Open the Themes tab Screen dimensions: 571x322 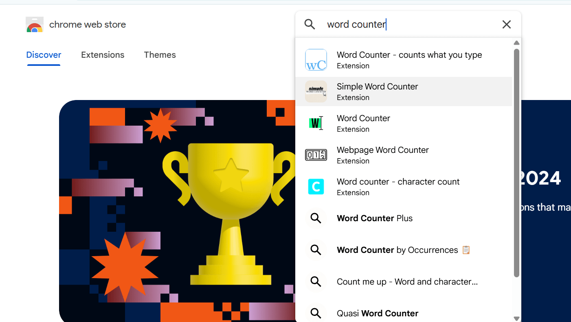[x=160, y=54]
